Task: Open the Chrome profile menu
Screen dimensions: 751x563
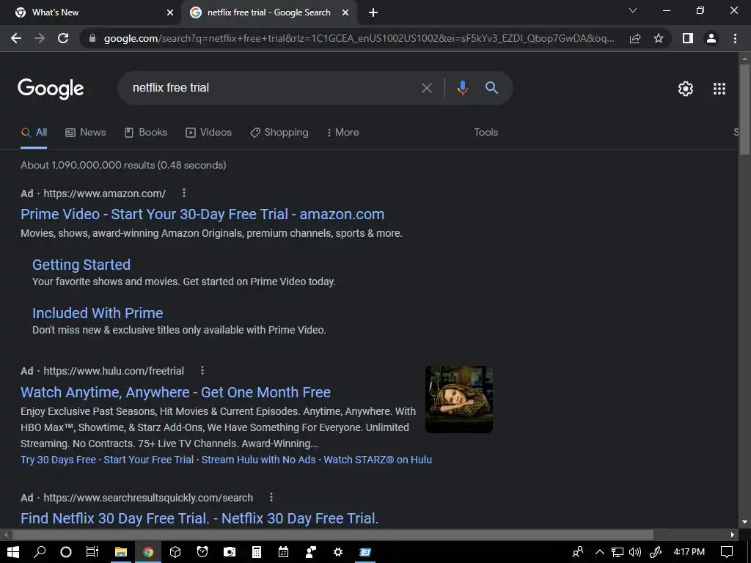Action: [711, 38]
